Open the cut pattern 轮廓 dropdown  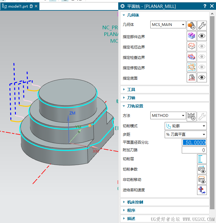coord(186,126)
